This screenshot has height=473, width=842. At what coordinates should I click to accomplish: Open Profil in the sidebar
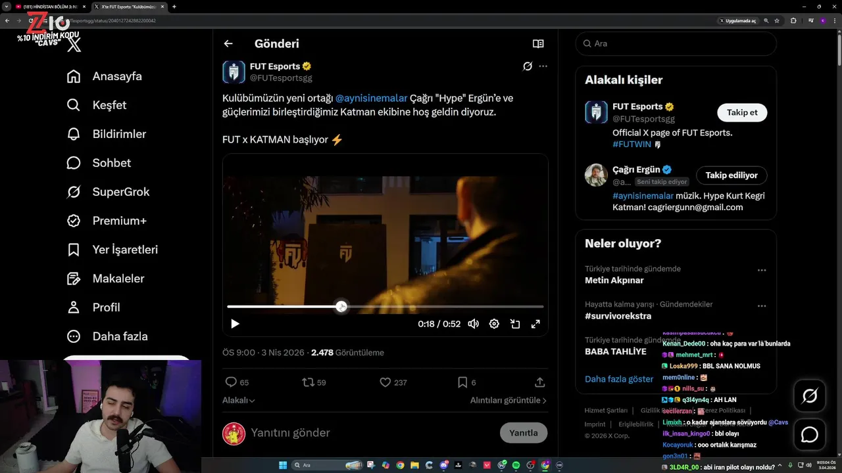coord(93,307)
